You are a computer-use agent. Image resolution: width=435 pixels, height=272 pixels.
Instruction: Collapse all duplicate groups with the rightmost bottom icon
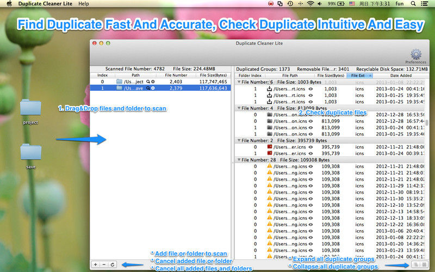(424, 264)
